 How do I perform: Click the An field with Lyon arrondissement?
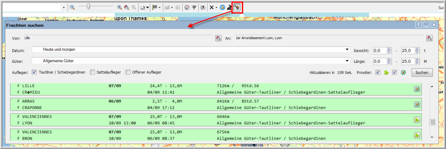pyautogui.click(x=329, y=38)
